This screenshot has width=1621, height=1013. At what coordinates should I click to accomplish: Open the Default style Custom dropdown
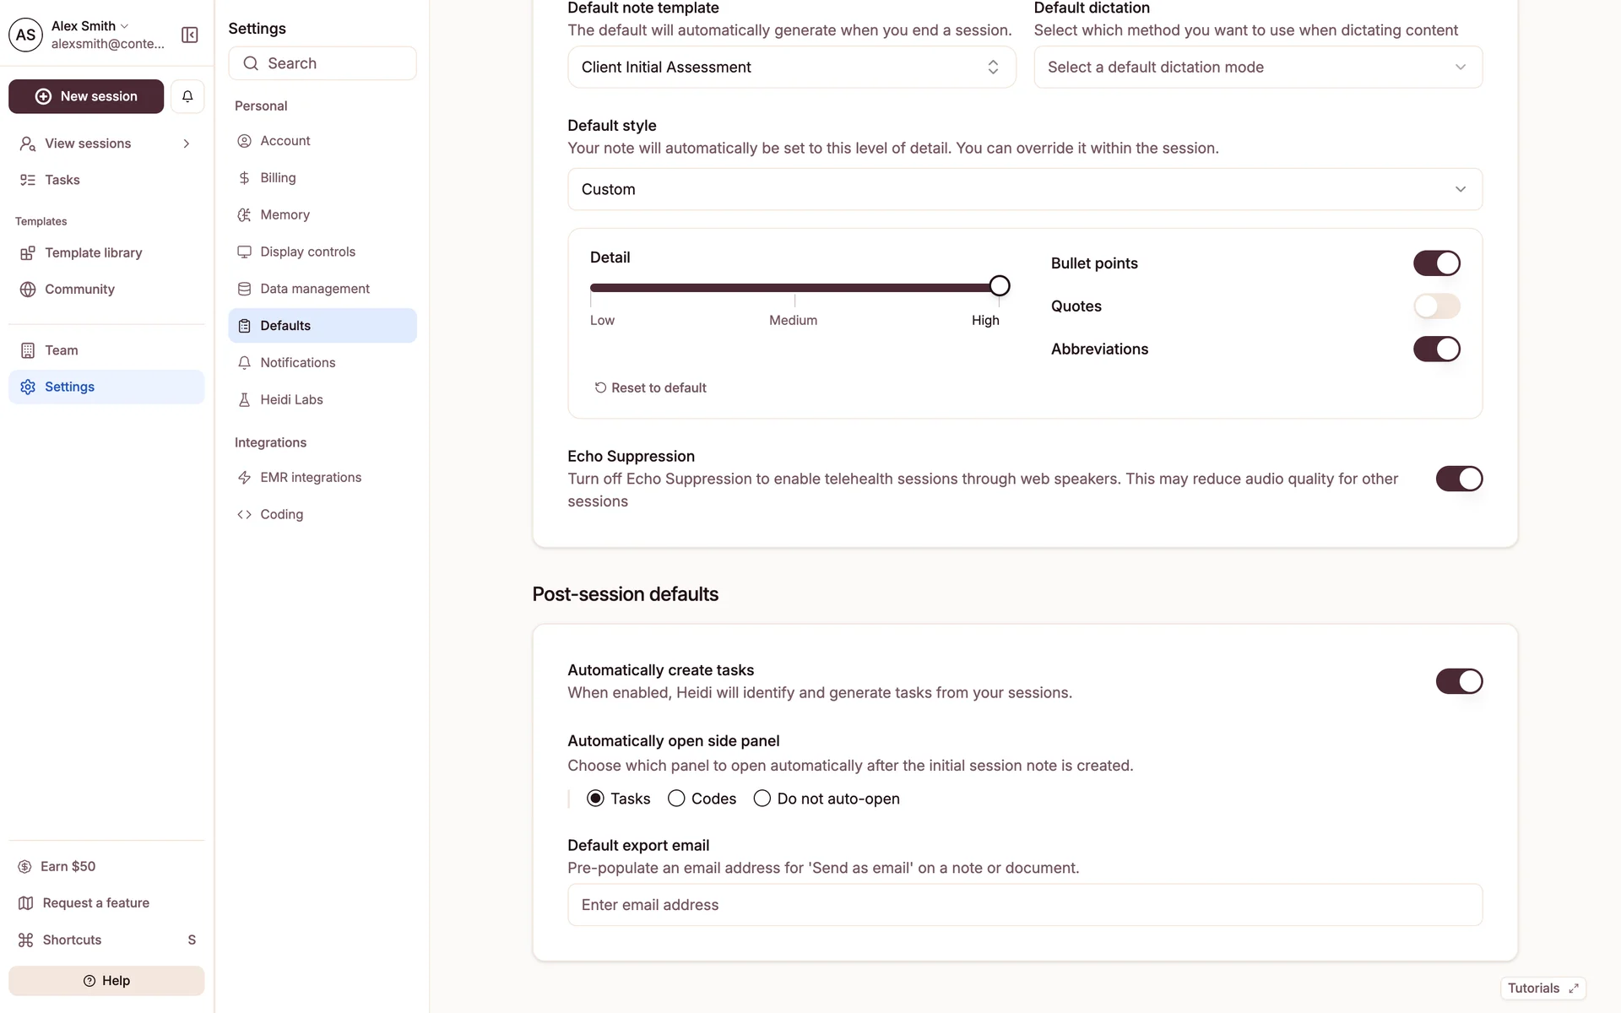[1024, 189]
